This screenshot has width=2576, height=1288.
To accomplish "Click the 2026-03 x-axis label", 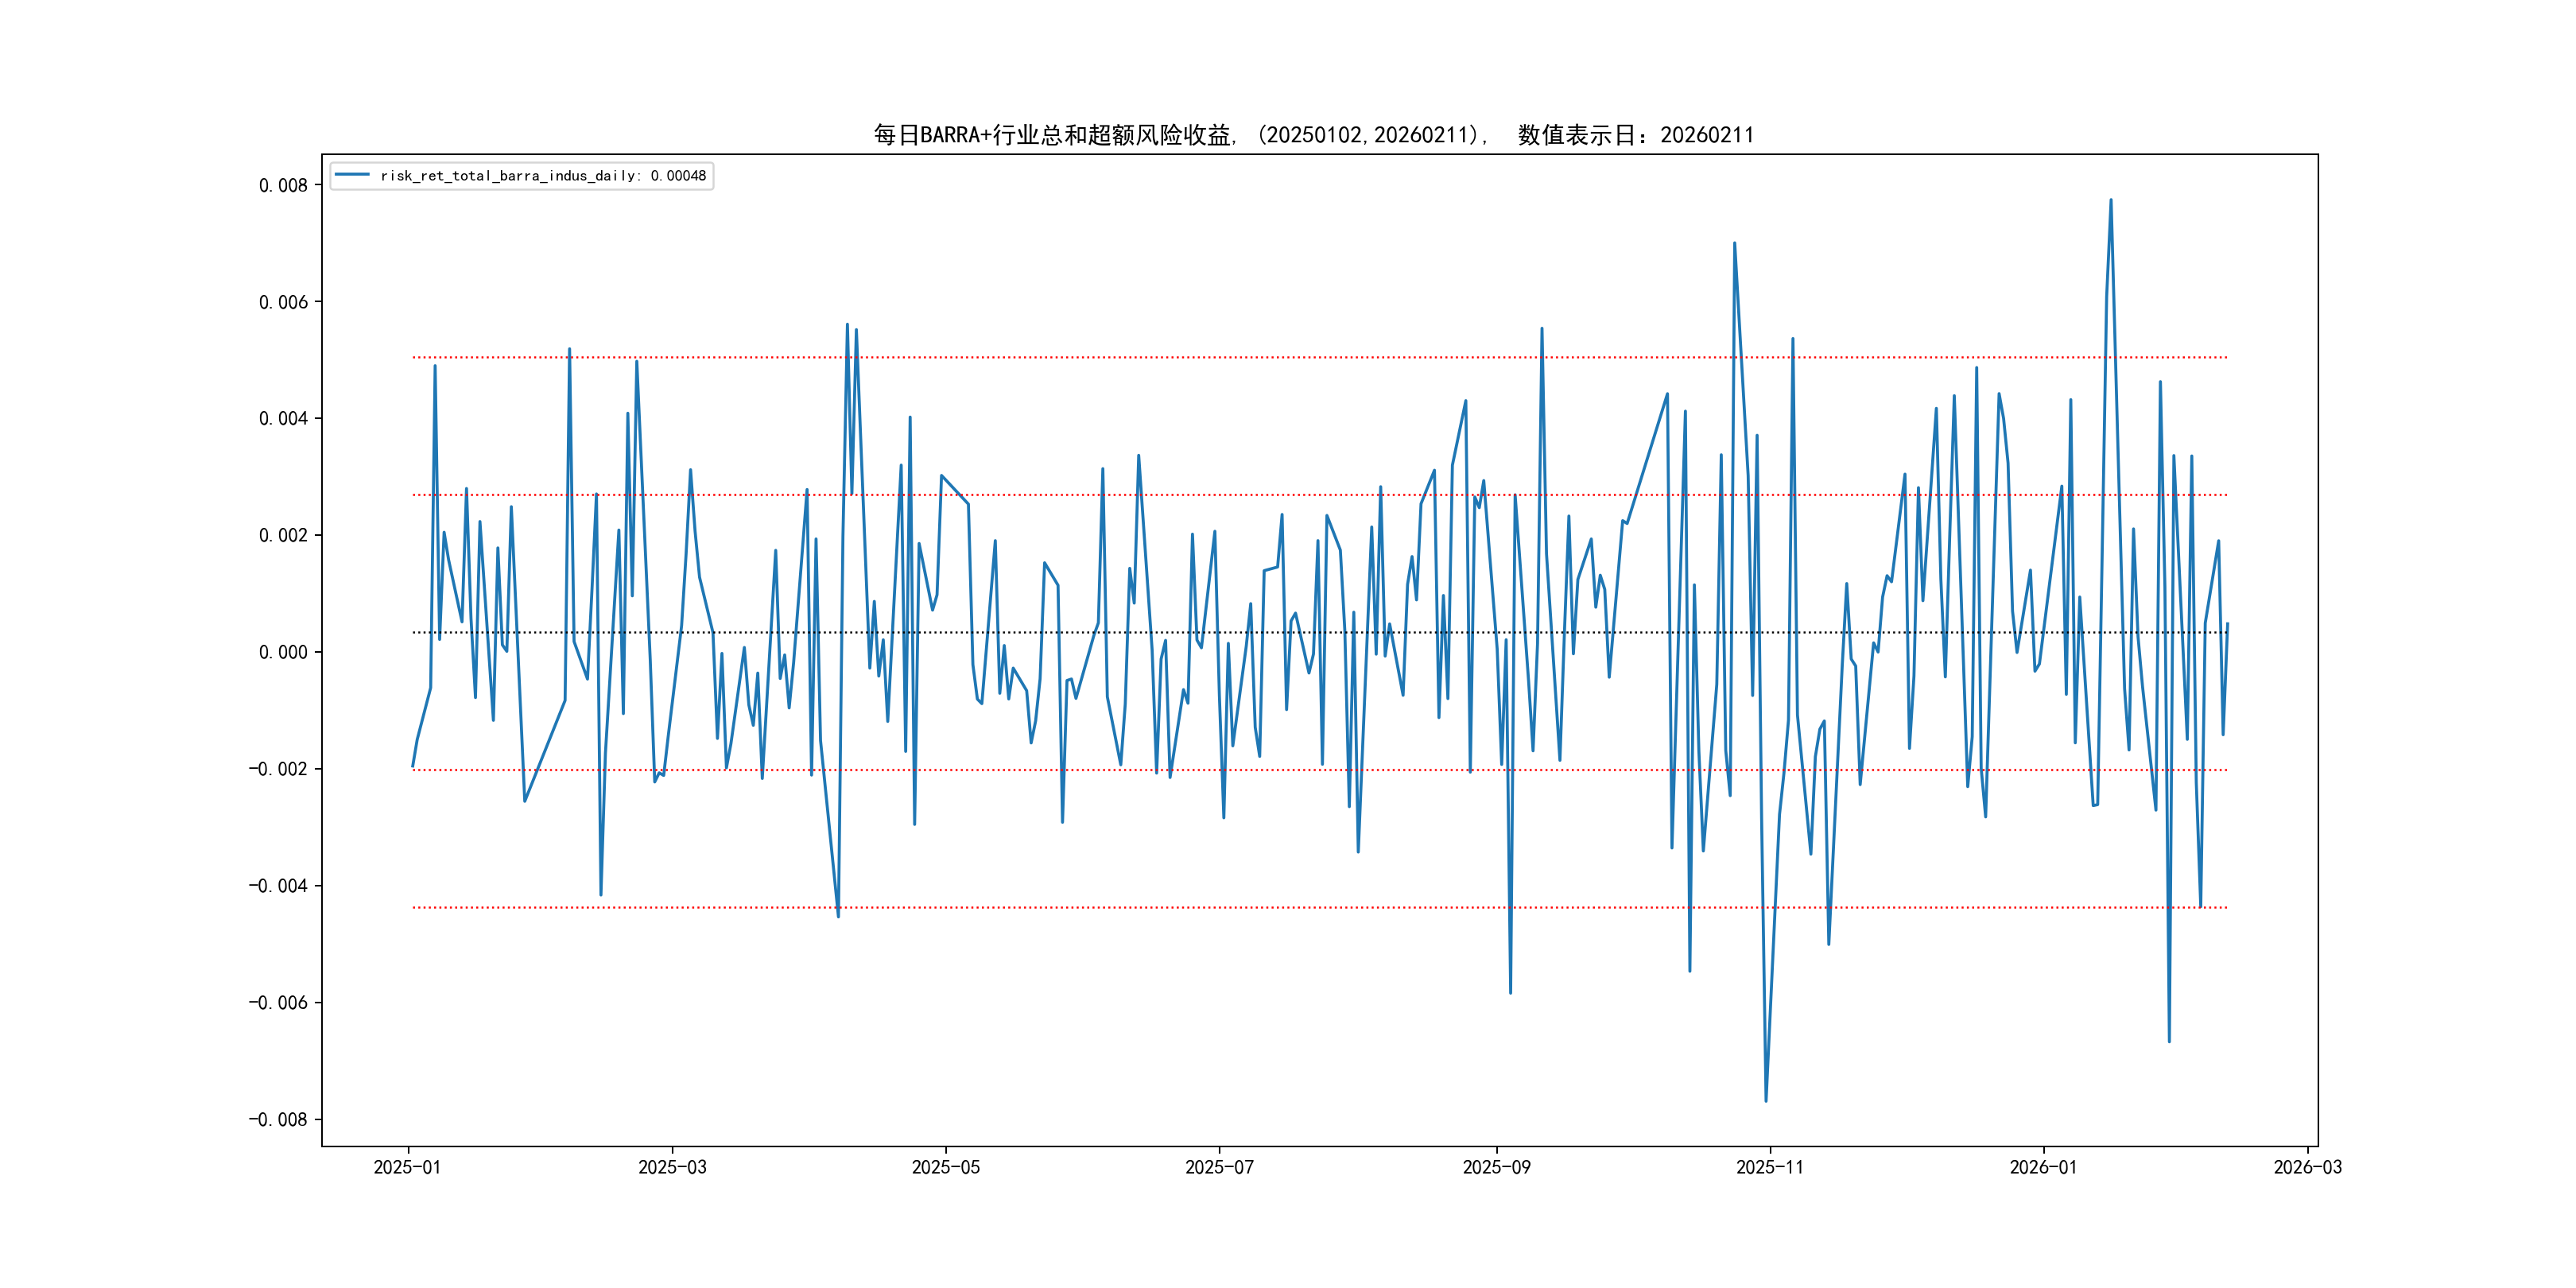I will [2307, 1167].
